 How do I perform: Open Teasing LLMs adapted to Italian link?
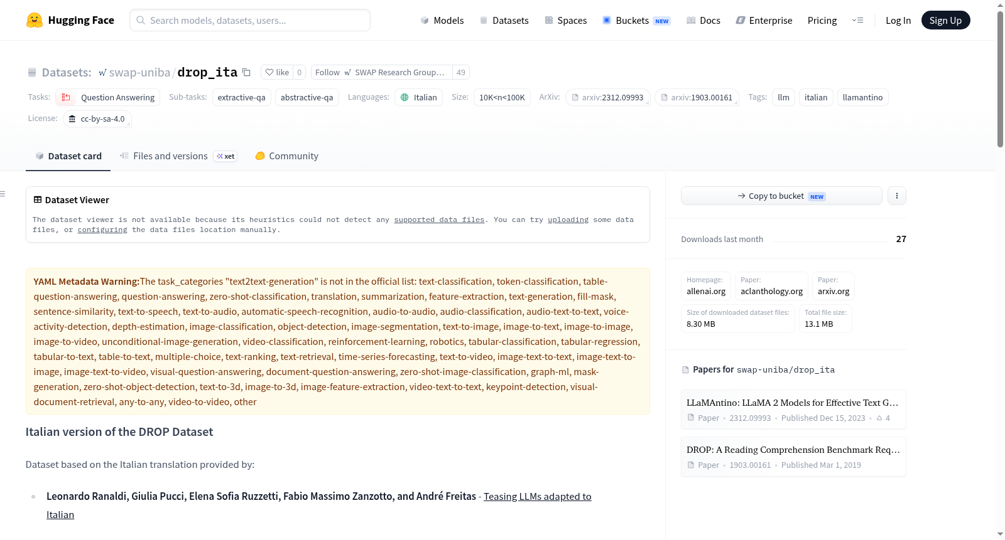(x=538, y=496)
